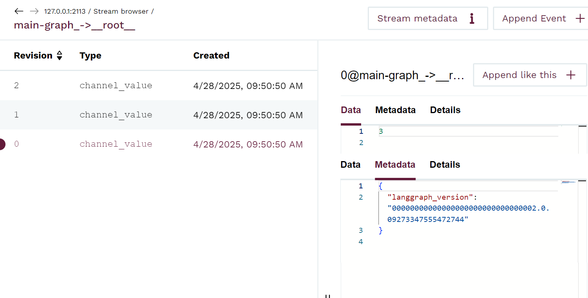Image resolution: width=588 pixels, height=298 pixels.
Task: Open the Details tab in the bottom panel
Action: pyautogui.click(x=445, y=164)
